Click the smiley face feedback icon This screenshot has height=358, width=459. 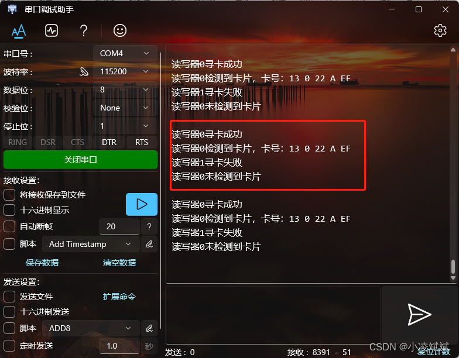(120, 30)
